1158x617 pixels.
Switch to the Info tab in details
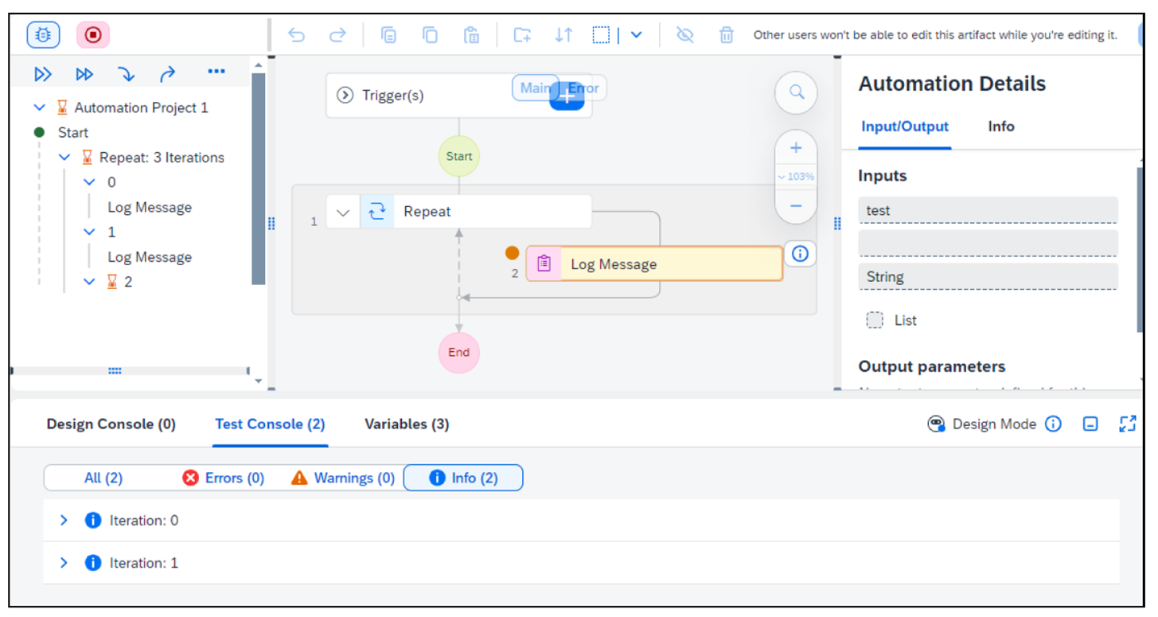[1001, 127]
